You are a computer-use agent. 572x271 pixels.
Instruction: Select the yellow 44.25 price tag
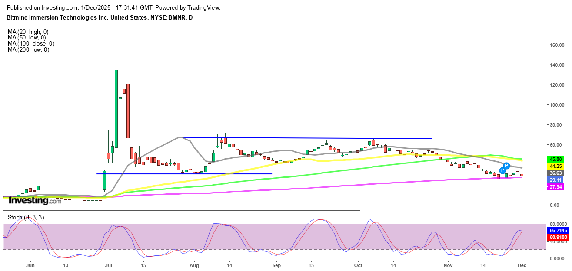(x=556, y=166)
